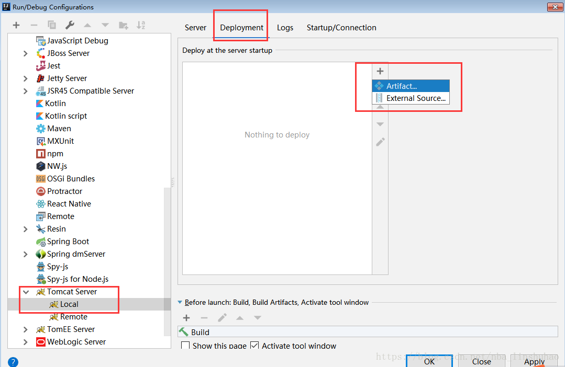The height and width of the screenshot is (367, 565).
Task: Select OSGi Bundles configuration type
Action: pos(65,179)
